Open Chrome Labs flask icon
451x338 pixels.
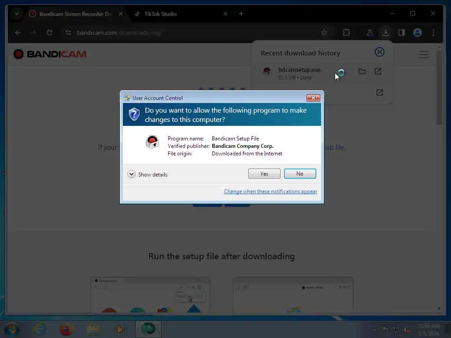(370, 33)
